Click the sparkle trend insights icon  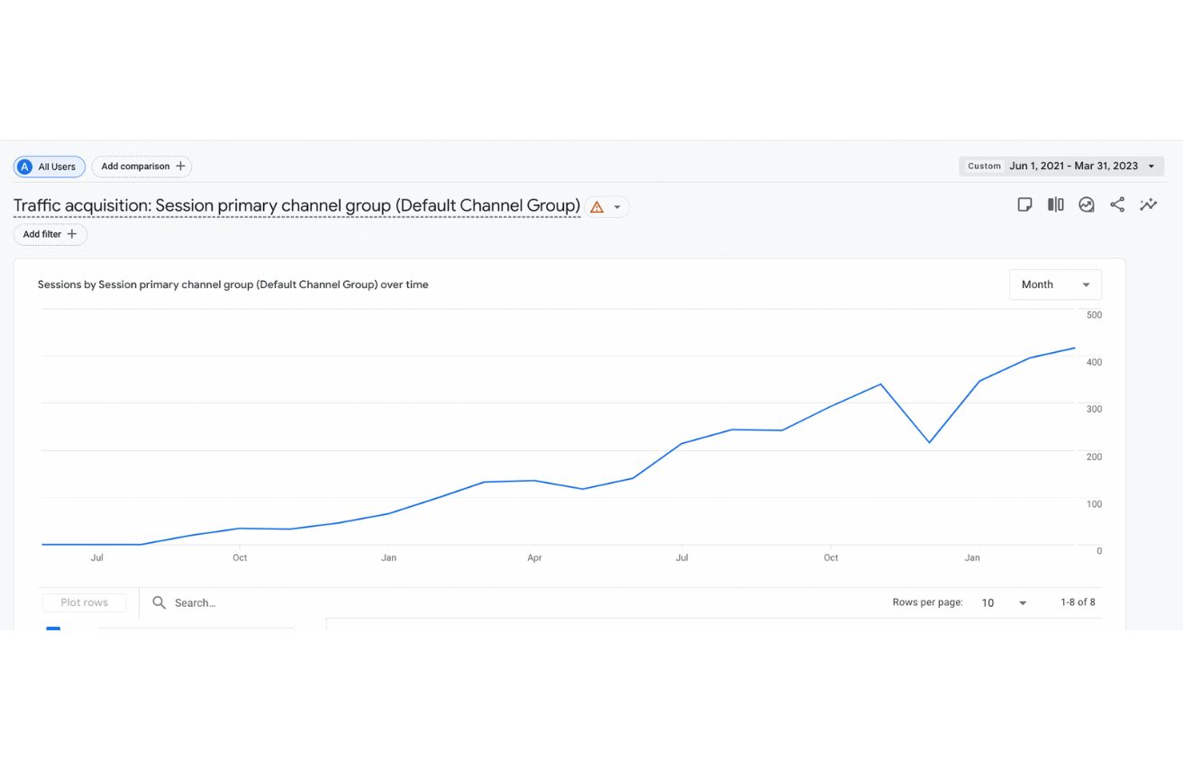1148,204
